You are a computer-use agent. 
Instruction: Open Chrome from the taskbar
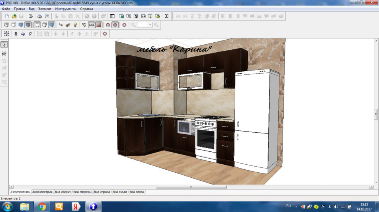[42, 207]
